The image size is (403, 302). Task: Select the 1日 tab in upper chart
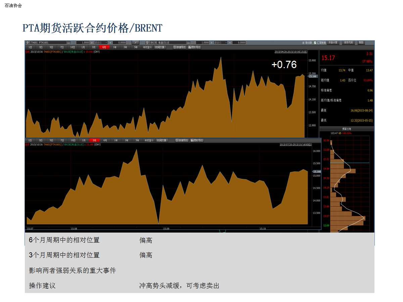pos(30,47)
